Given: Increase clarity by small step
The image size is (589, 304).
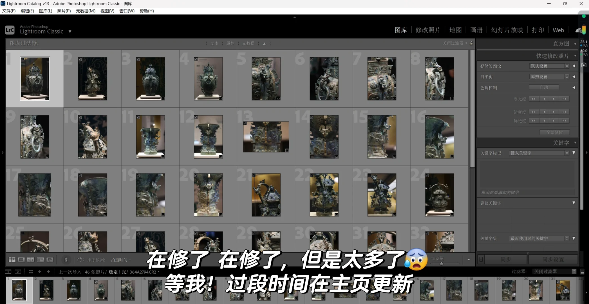Looking at the screenshot, I should click(x=554, y=112).
